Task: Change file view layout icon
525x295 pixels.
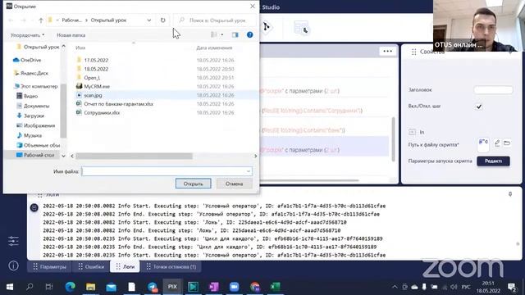Action: pos(214,34)
